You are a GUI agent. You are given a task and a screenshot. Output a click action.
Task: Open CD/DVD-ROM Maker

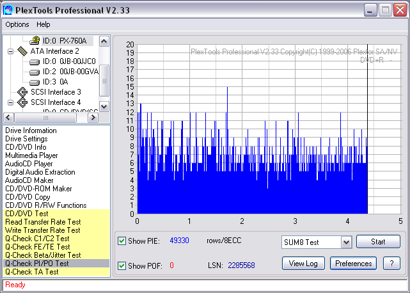(38, 189)
